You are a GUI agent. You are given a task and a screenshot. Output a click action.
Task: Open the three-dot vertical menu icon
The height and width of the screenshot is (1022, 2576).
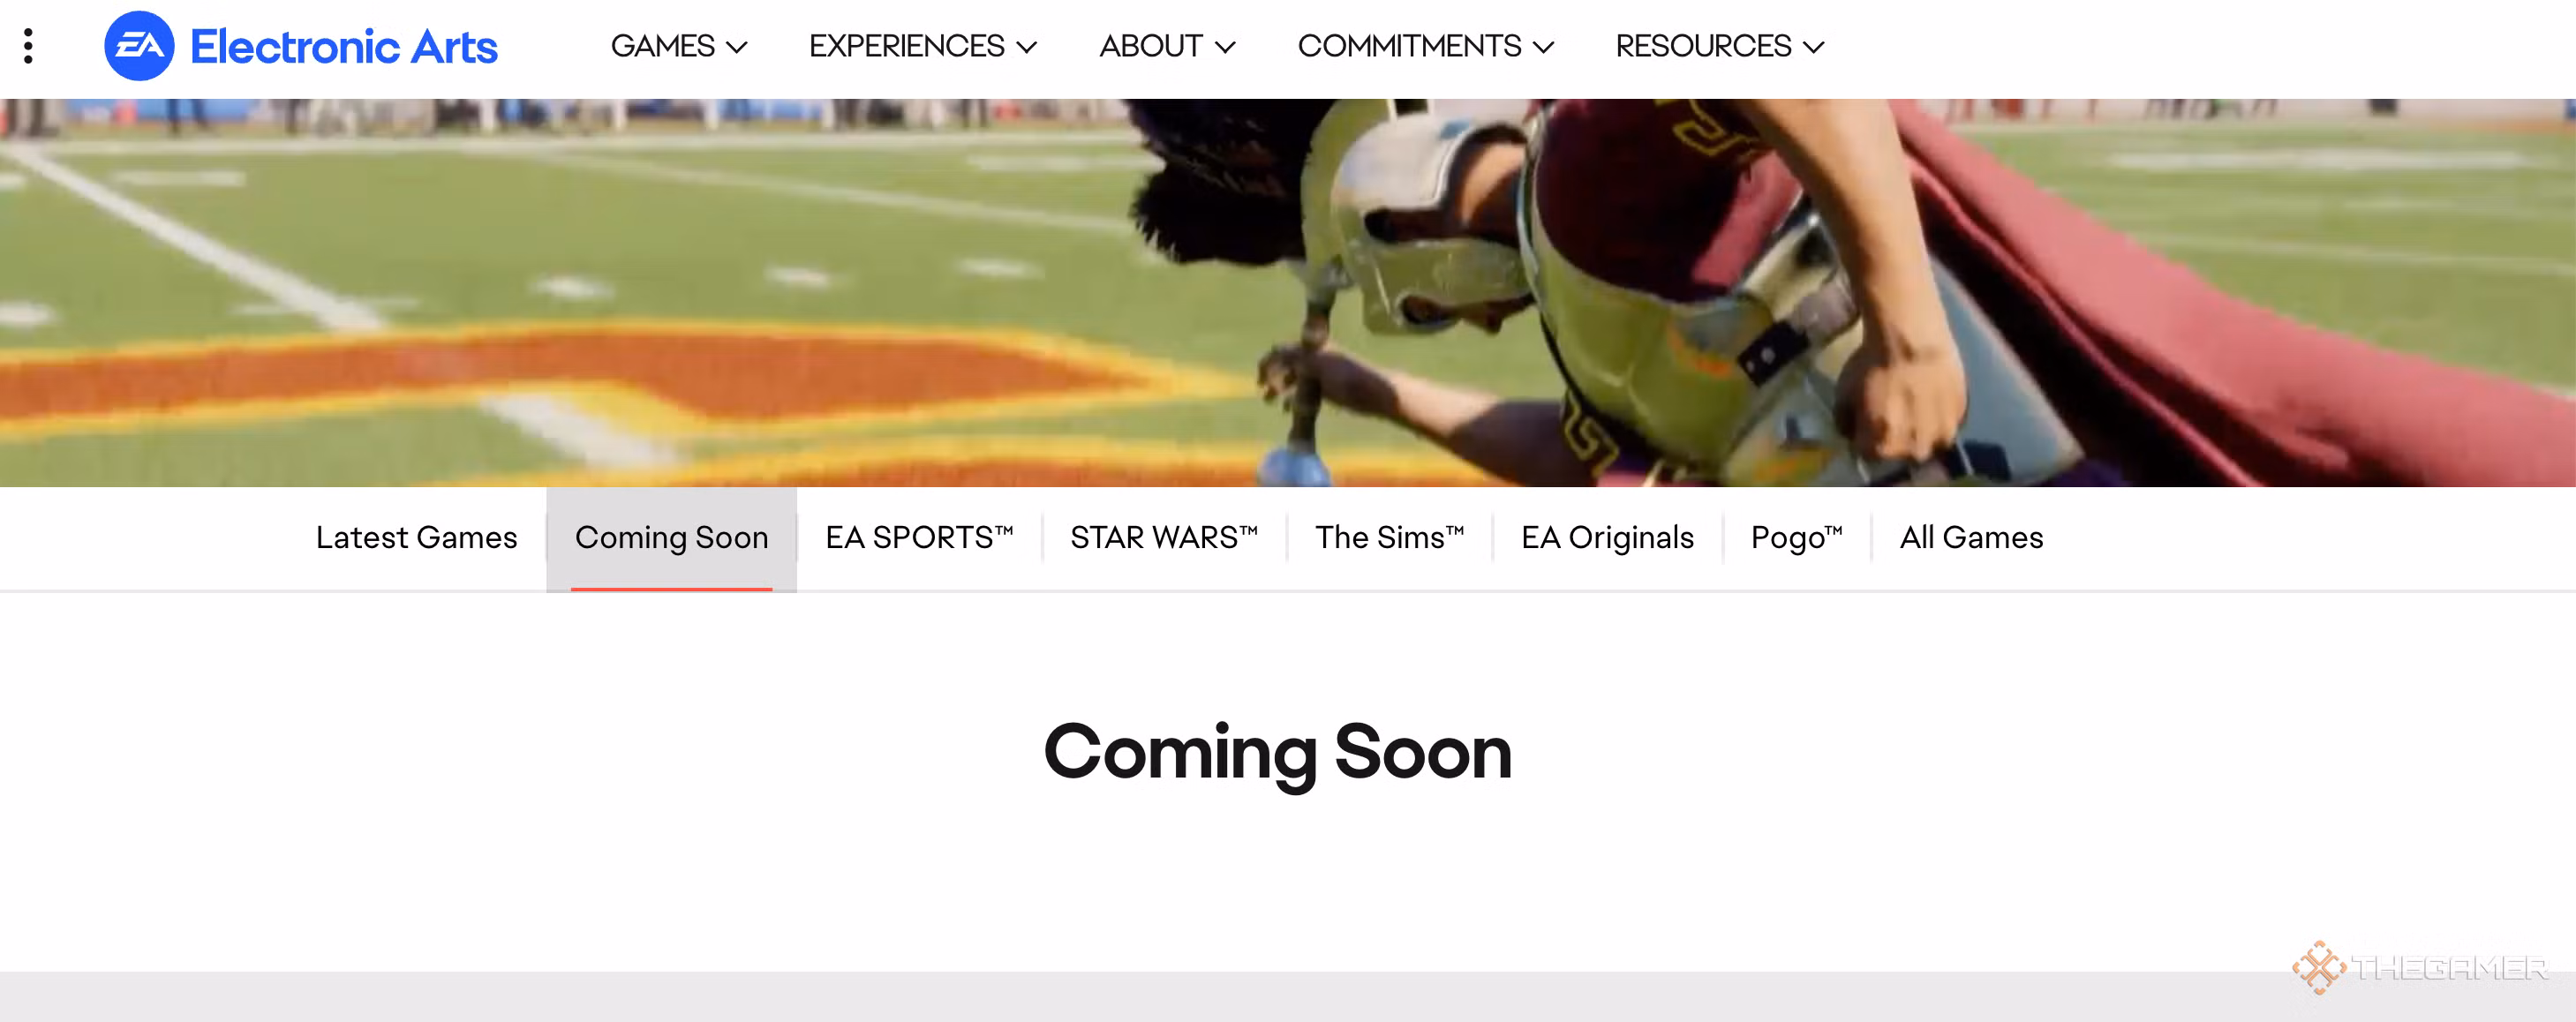pos(28,46)
